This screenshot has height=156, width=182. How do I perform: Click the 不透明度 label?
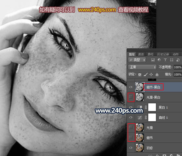click(165, 67)
